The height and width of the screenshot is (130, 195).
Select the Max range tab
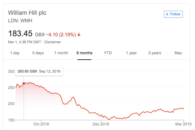point(178,53)
